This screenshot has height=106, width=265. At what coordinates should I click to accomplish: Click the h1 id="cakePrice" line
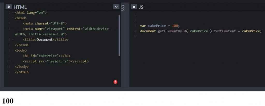(x=47, y=56)
